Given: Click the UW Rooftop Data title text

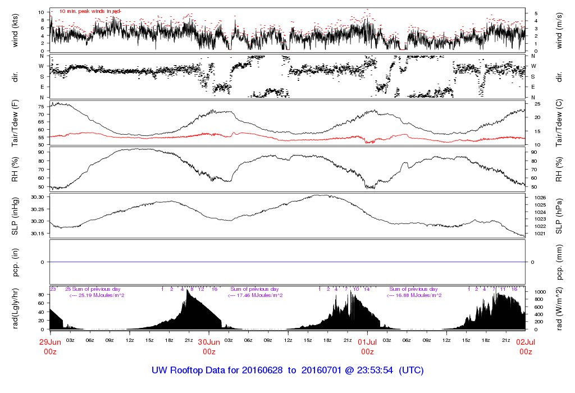Looking at the screenshot, I should pyautogui.click(x=287, y=371).
